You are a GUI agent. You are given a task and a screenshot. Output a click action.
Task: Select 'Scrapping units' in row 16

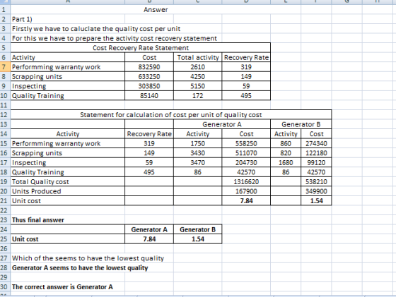(68, 153)
